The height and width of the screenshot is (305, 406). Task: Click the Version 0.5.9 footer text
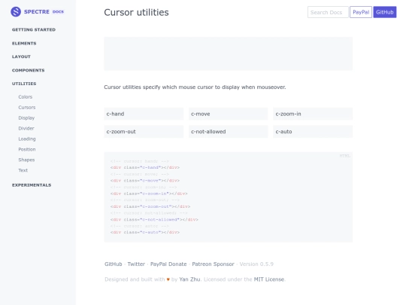coord(256,264)
